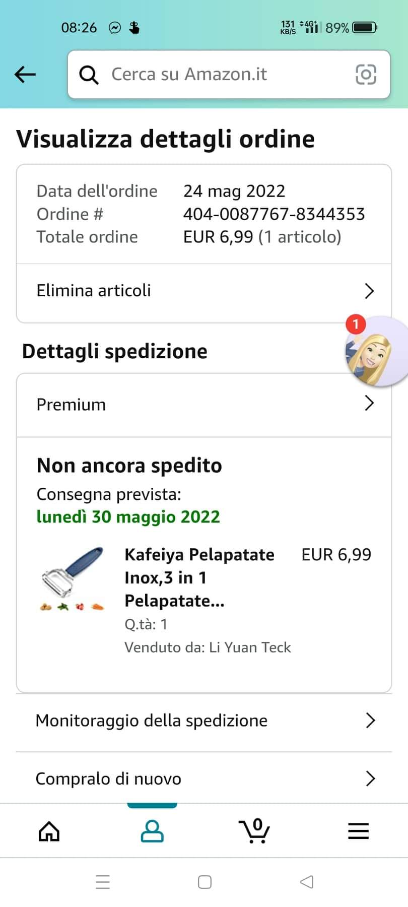
Task: Open the Compralo di nuovo chevron
Action: tap(370, 779)
